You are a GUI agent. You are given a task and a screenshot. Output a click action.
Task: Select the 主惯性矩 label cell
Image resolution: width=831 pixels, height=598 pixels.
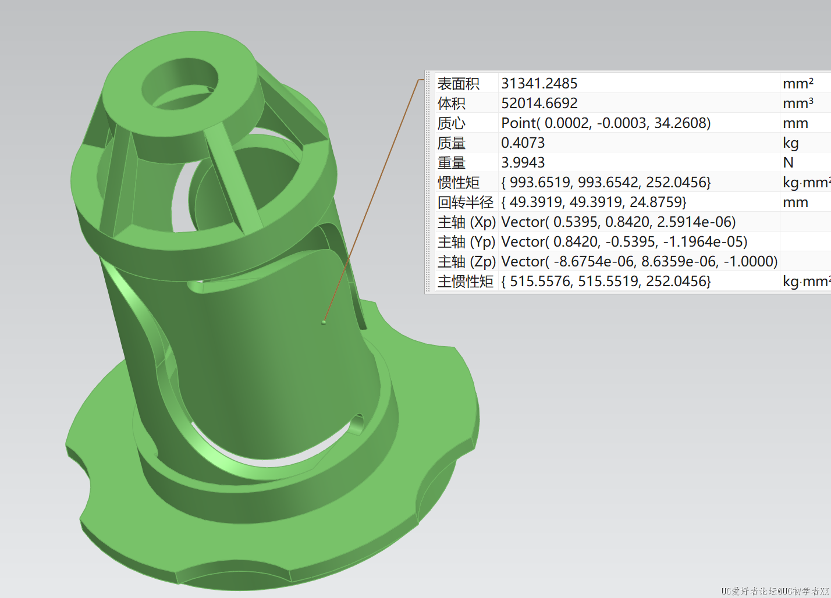466,282
